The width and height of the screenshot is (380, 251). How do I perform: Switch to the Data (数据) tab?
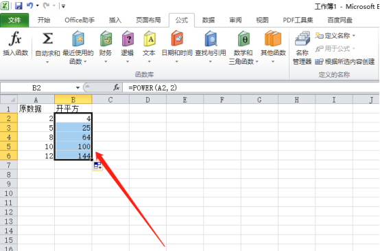[209, 20]
